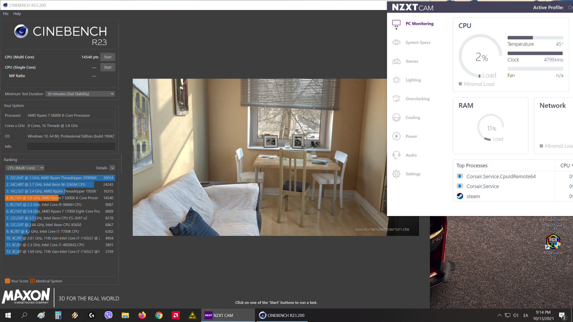This screenshot has height=322, width=573.
Task: Open Lighting sun icon in CAM
Action: pos(396,80)
